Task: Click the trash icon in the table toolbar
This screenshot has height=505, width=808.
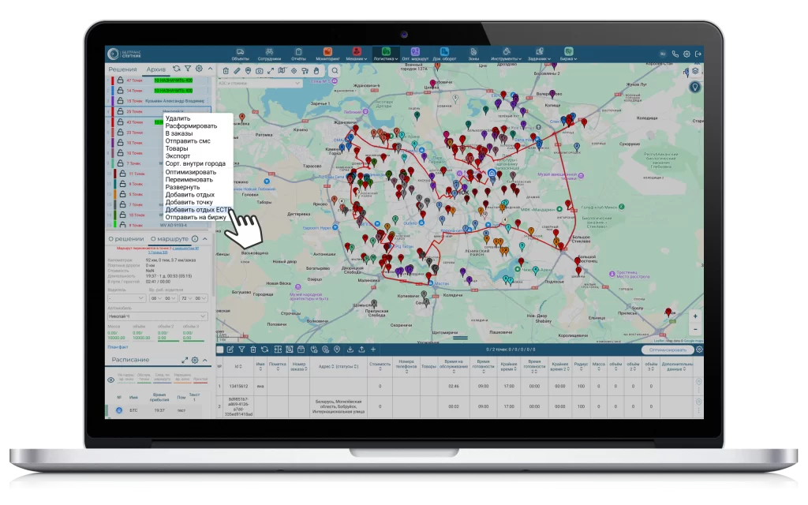Action: 252,350
